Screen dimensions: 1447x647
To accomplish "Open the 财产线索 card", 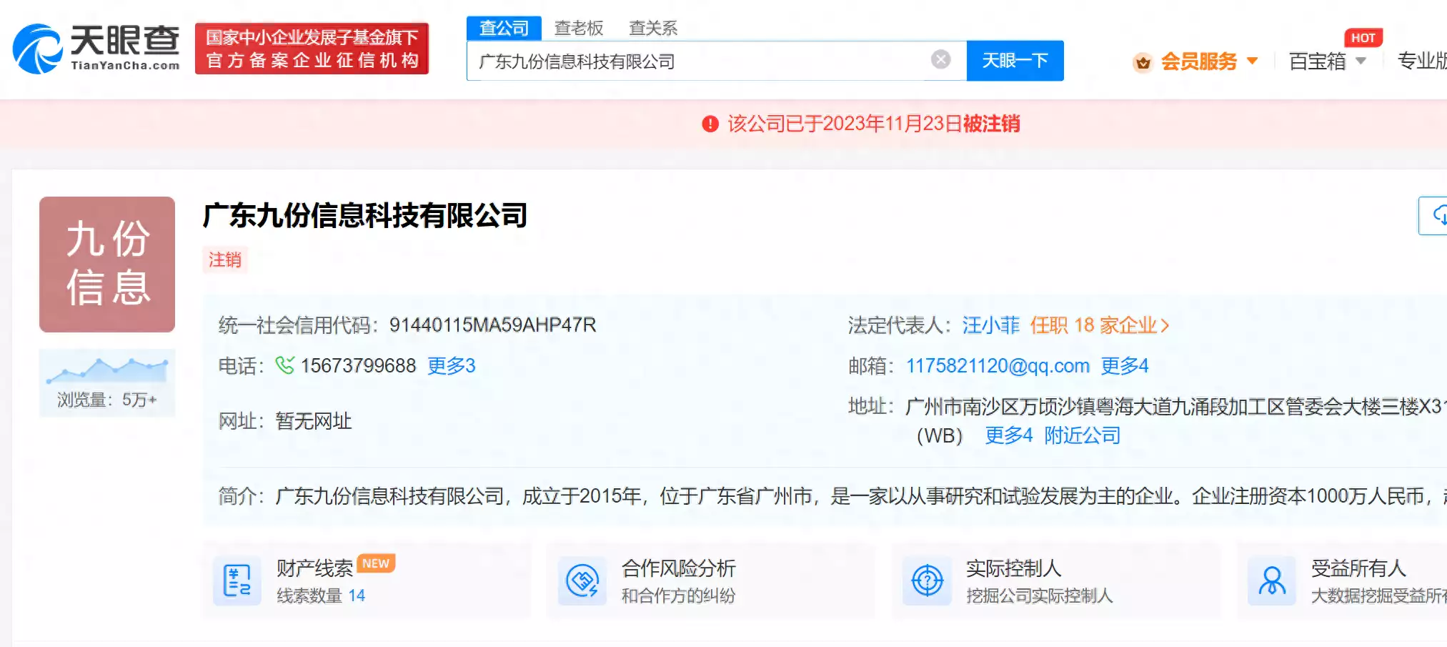I will click(367, 581).
